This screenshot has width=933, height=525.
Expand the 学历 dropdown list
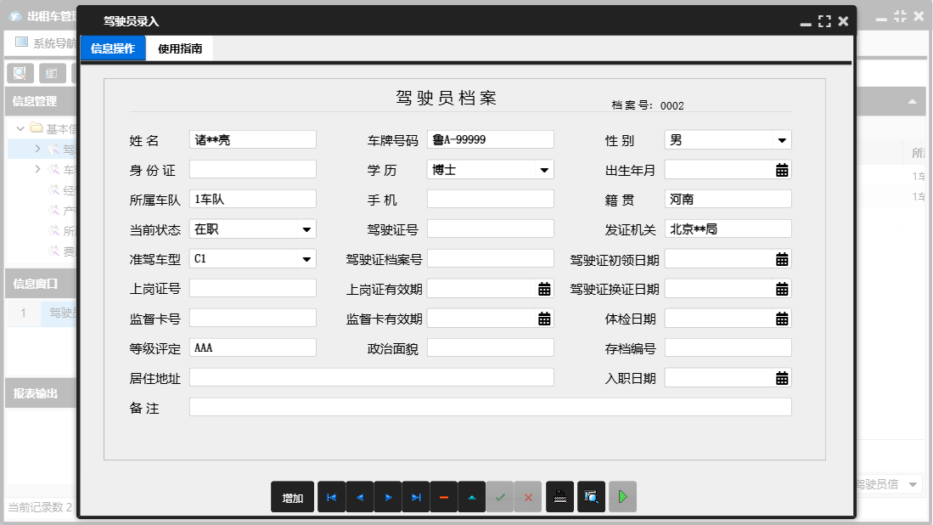[543, 170]
